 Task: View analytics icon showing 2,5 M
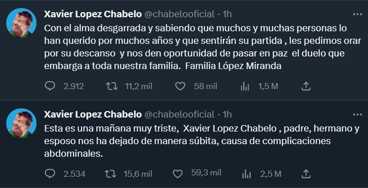pos(246,174)
